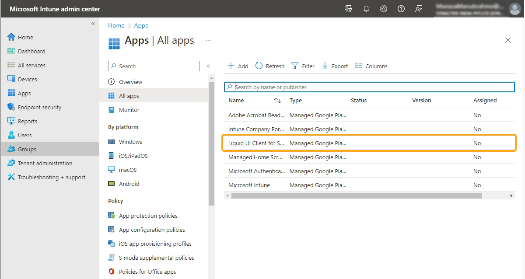Open the help question mark icon

(x=401, y=9)
